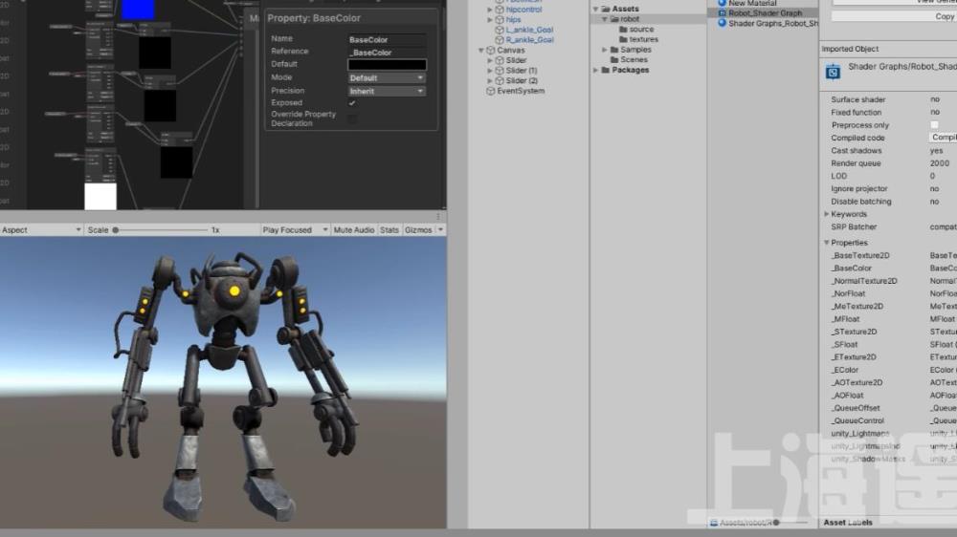
Task: Click the white preview node thumbnail
Action: pos(100,196)
